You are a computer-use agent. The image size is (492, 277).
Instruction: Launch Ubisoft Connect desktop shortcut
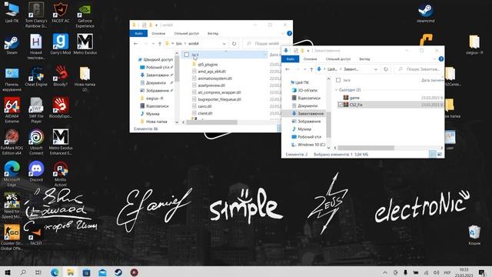(36, 142)
